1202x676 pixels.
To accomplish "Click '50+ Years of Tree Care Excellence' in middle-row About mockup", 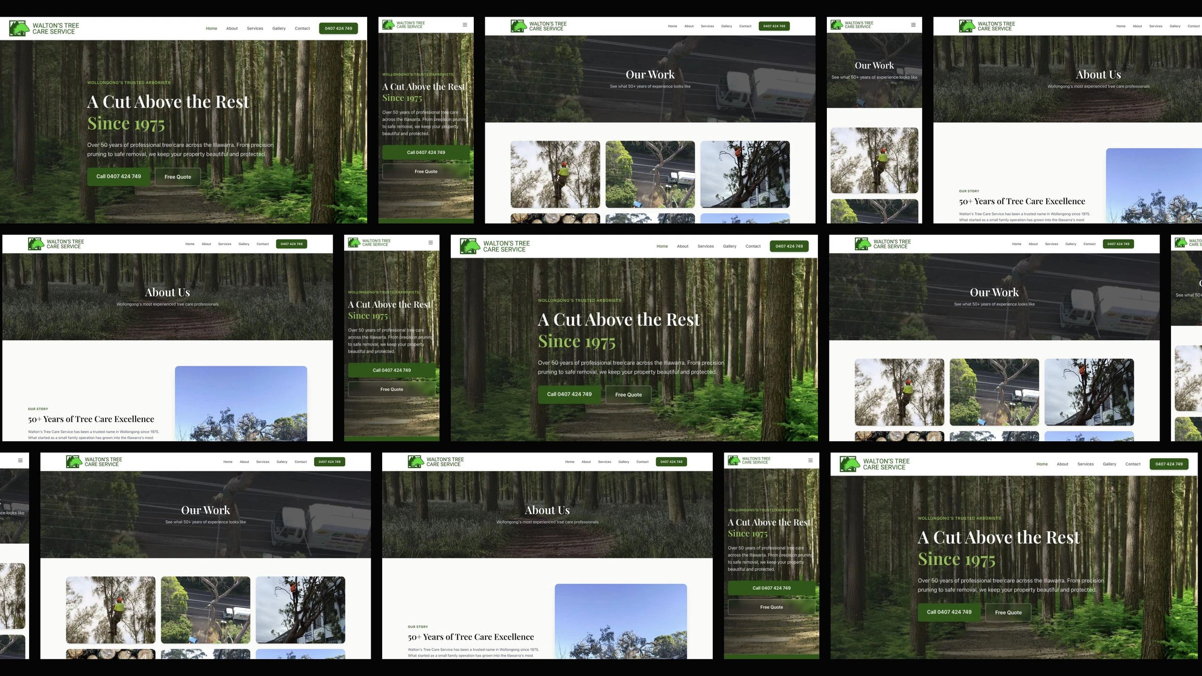I will click(91, 419).
